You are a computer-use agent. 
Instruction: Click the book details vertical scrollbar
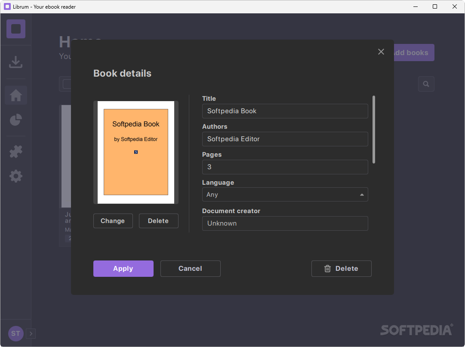374,130
